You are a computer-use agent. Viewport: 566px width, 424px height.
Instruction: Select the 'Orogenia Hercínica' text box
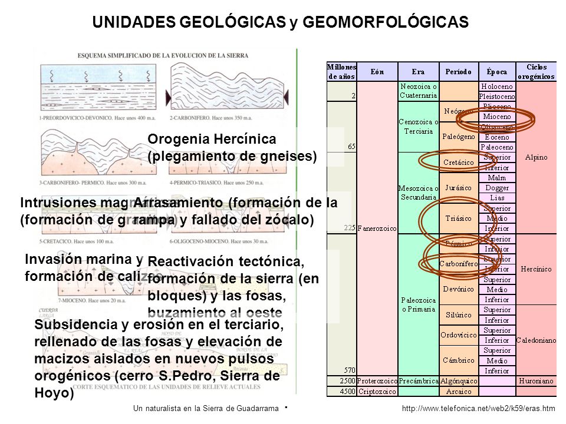point(232,147)
